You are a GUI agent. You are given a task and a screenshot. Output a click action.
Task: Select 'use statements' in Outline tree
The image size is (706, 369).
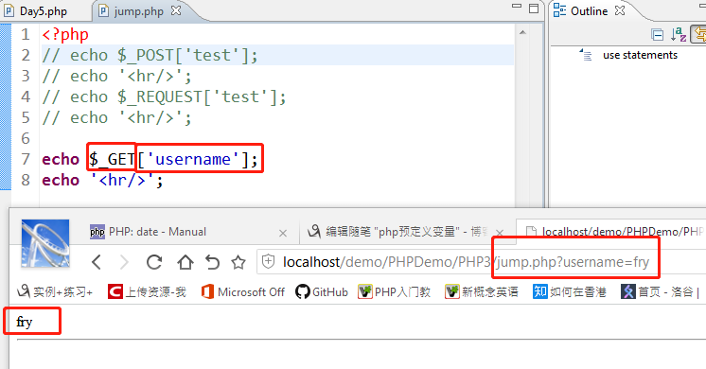tap(640, 55)
